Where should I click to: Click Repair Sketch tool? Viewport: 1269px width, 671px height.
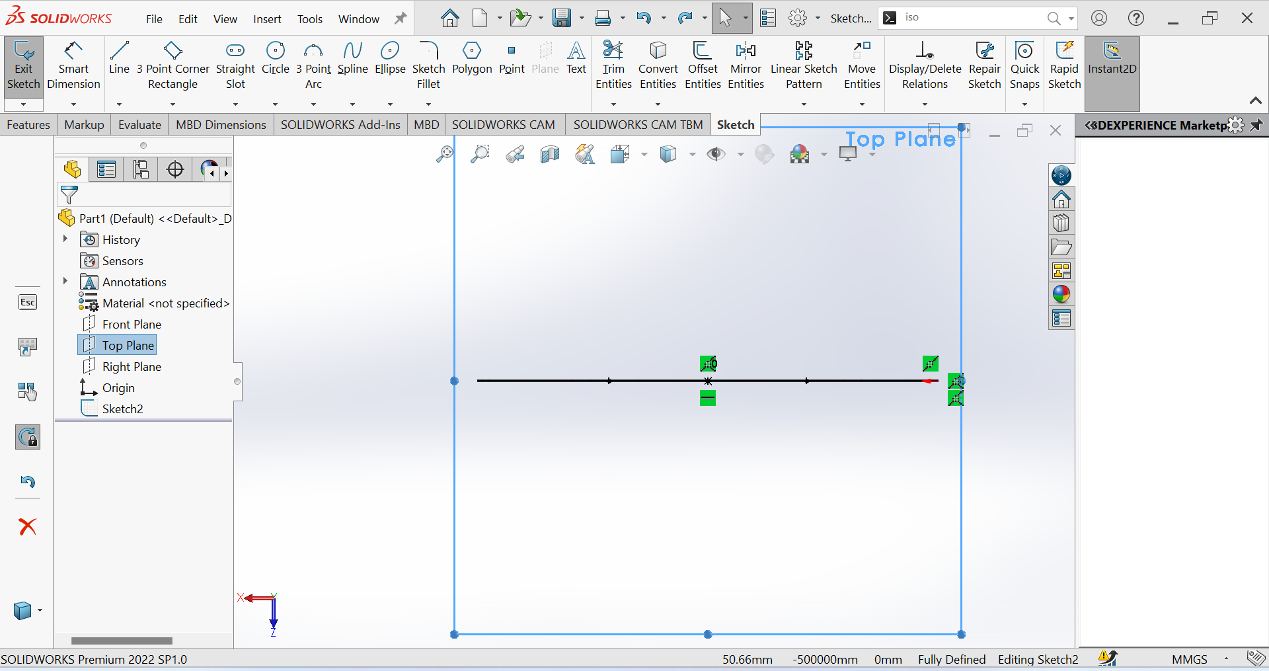coord(985,66)
